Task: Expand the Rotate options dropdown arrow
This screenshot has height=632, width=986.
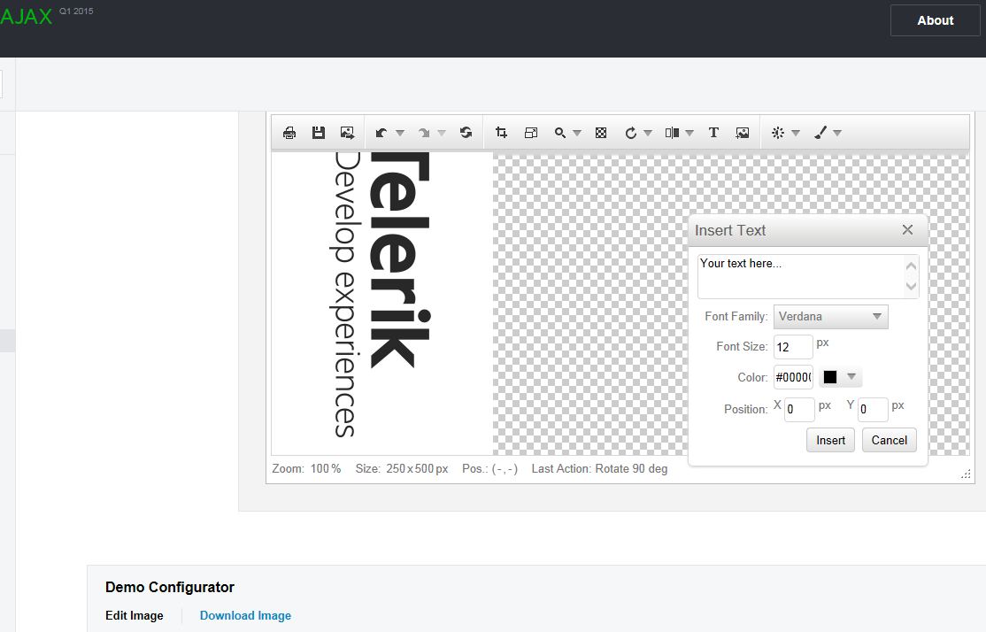Action: click(648, 133)
